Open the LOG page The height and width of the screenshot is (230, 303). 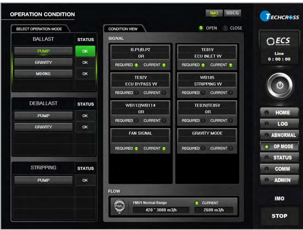click(x=279, y=124)
